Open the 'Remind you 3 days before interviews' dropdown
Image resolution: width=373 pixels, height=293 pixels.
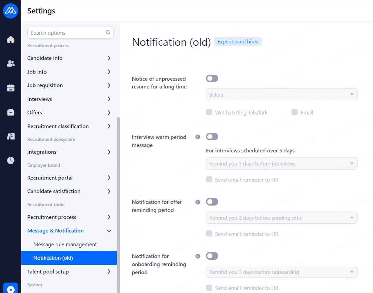[281, 164]
